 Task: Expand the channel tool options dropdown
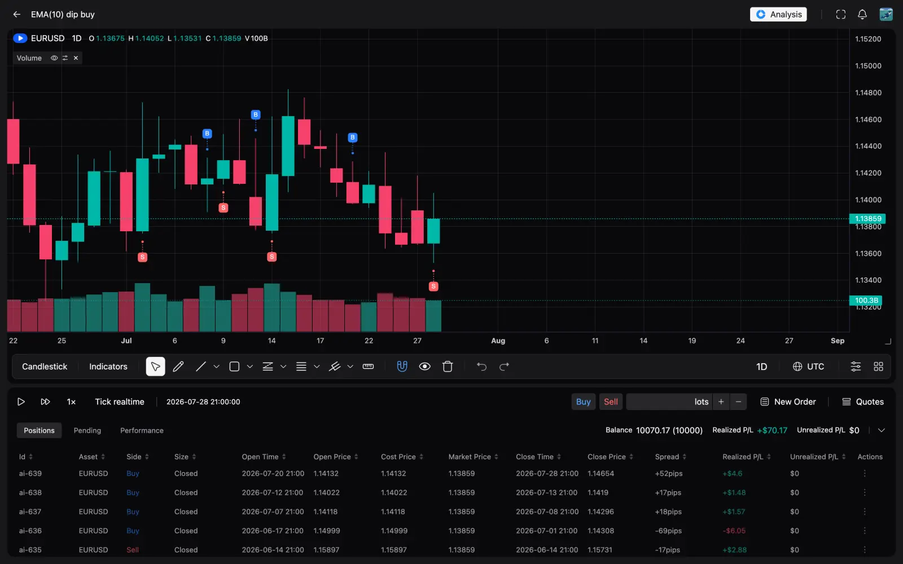[x=283, y=367]
